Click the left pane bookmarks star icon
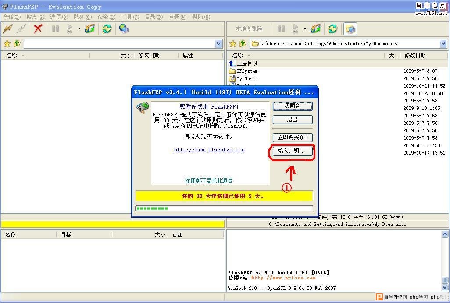This screenshot has width=450, height=303. pyautogui.click(x=7, y=43)
